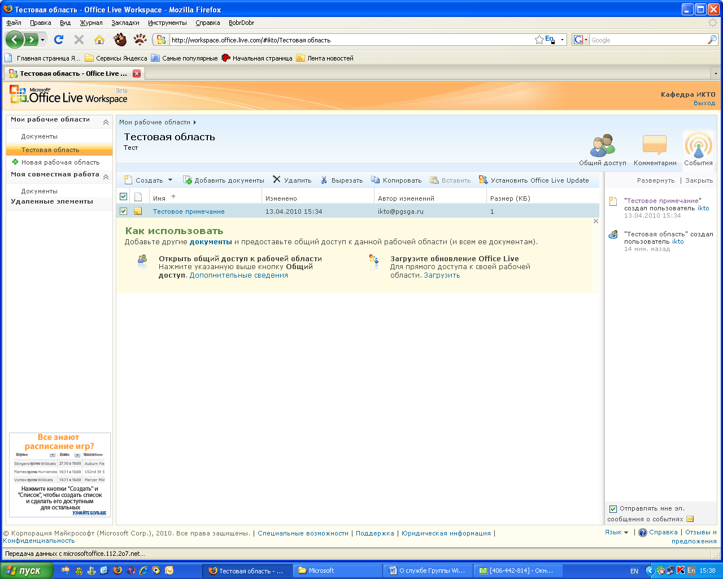723x579 pixels.
Task: Open the События events icon
Action: click(699, 150)
